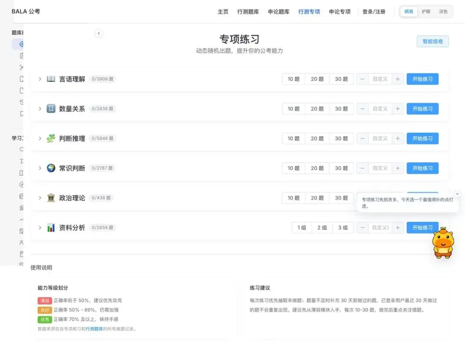Select 3 组 for 资料分析
The image size is (465, 361).
click(x=343, y=227)
